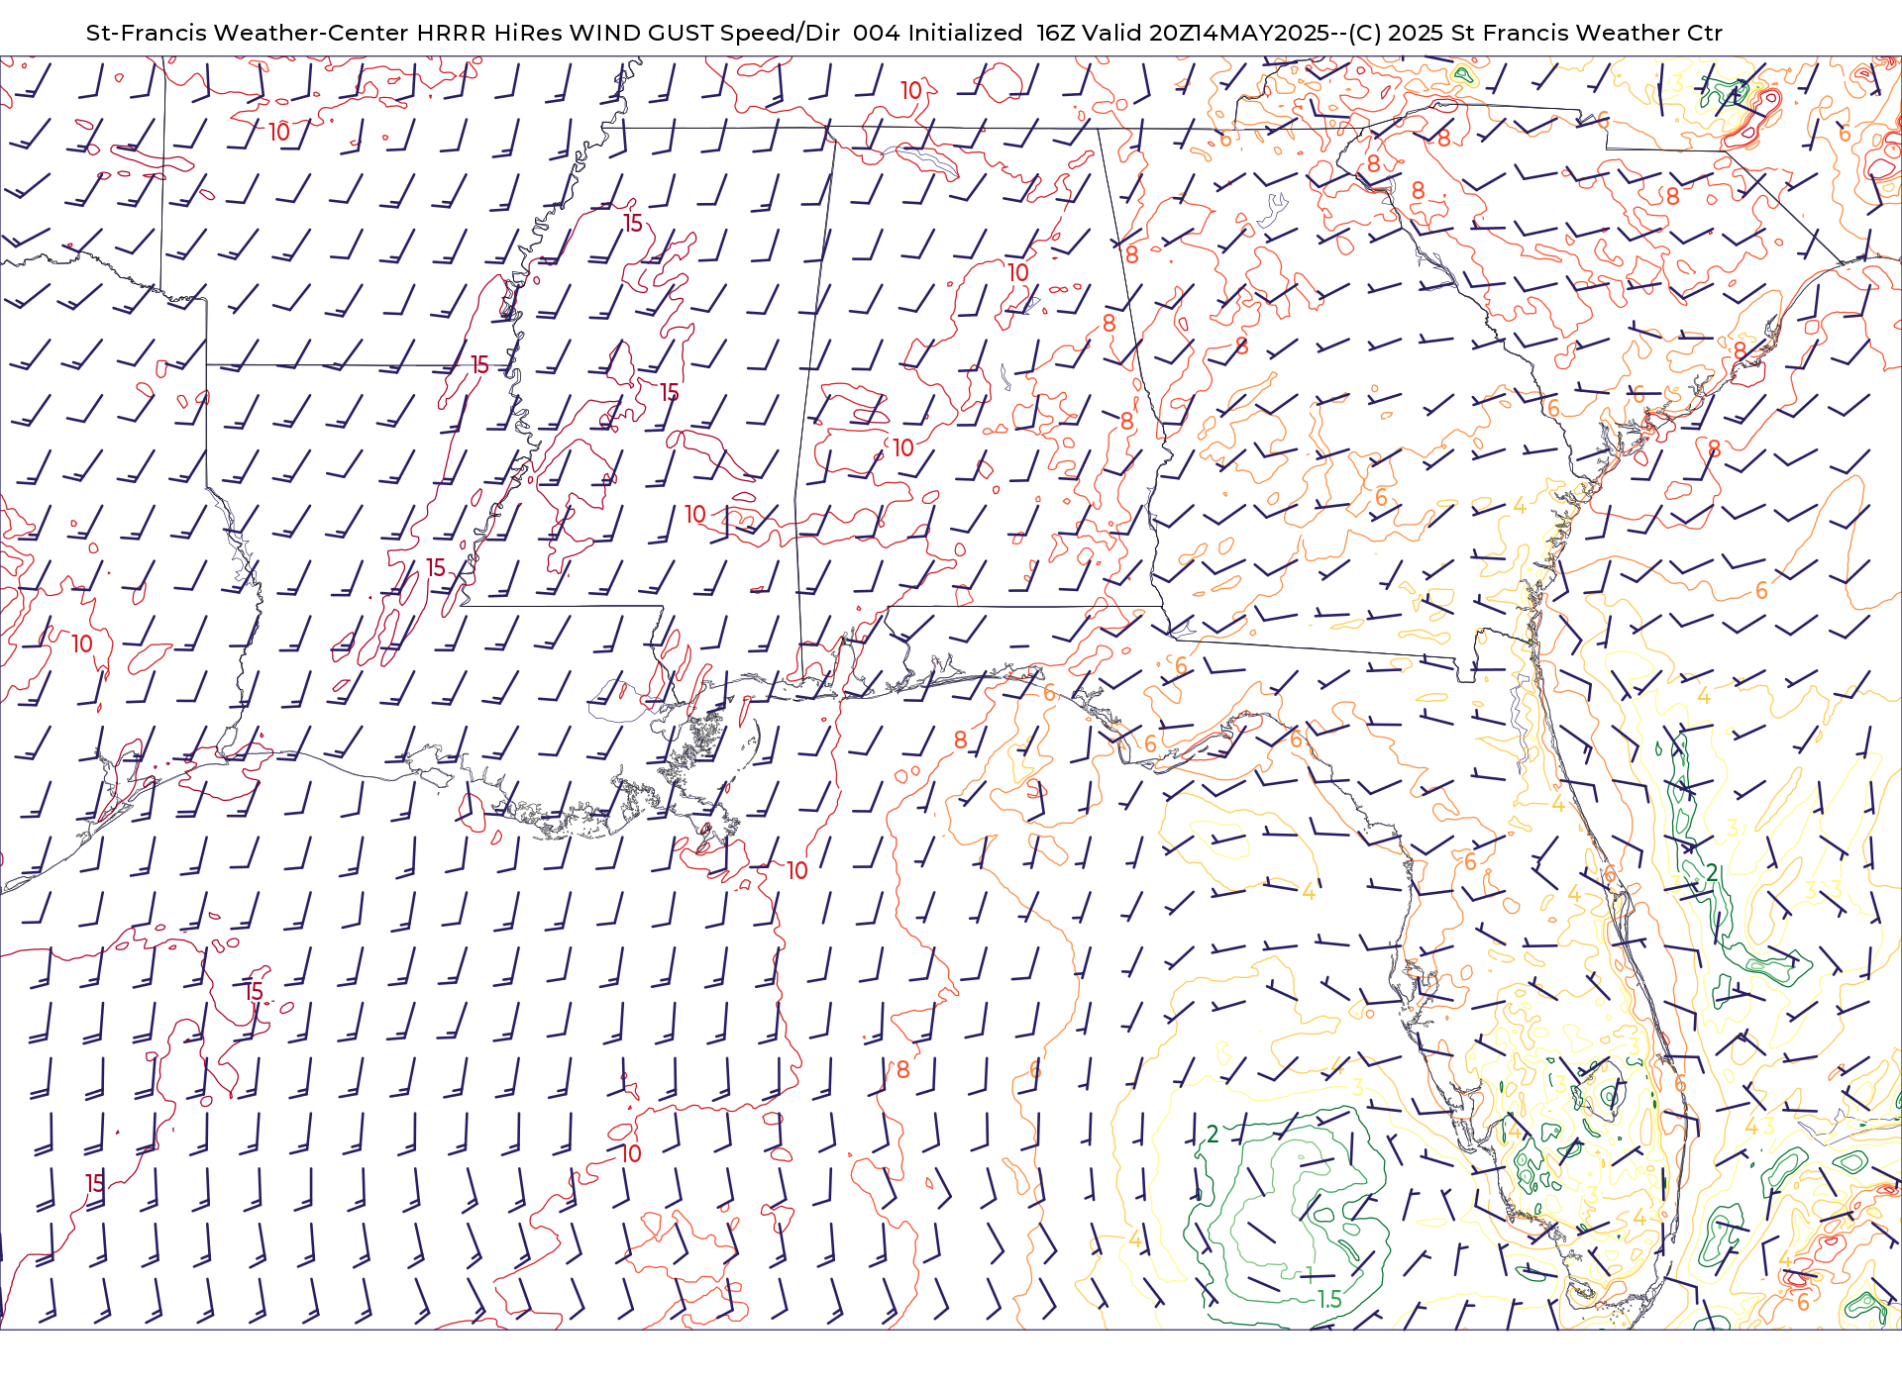Click "WIND GUST Speed/Dir" in the title
Viewport: 1902px width, 1386px height.
click(705, 33)
